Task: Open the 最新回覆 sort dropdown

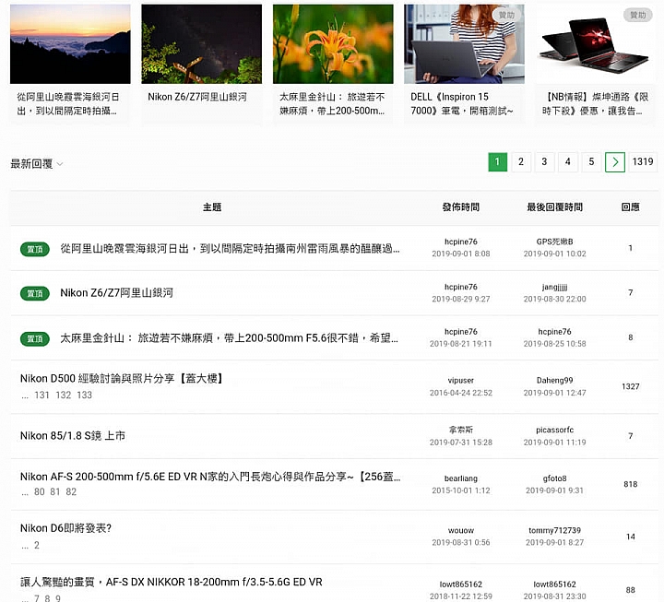Action: (36, 164)
